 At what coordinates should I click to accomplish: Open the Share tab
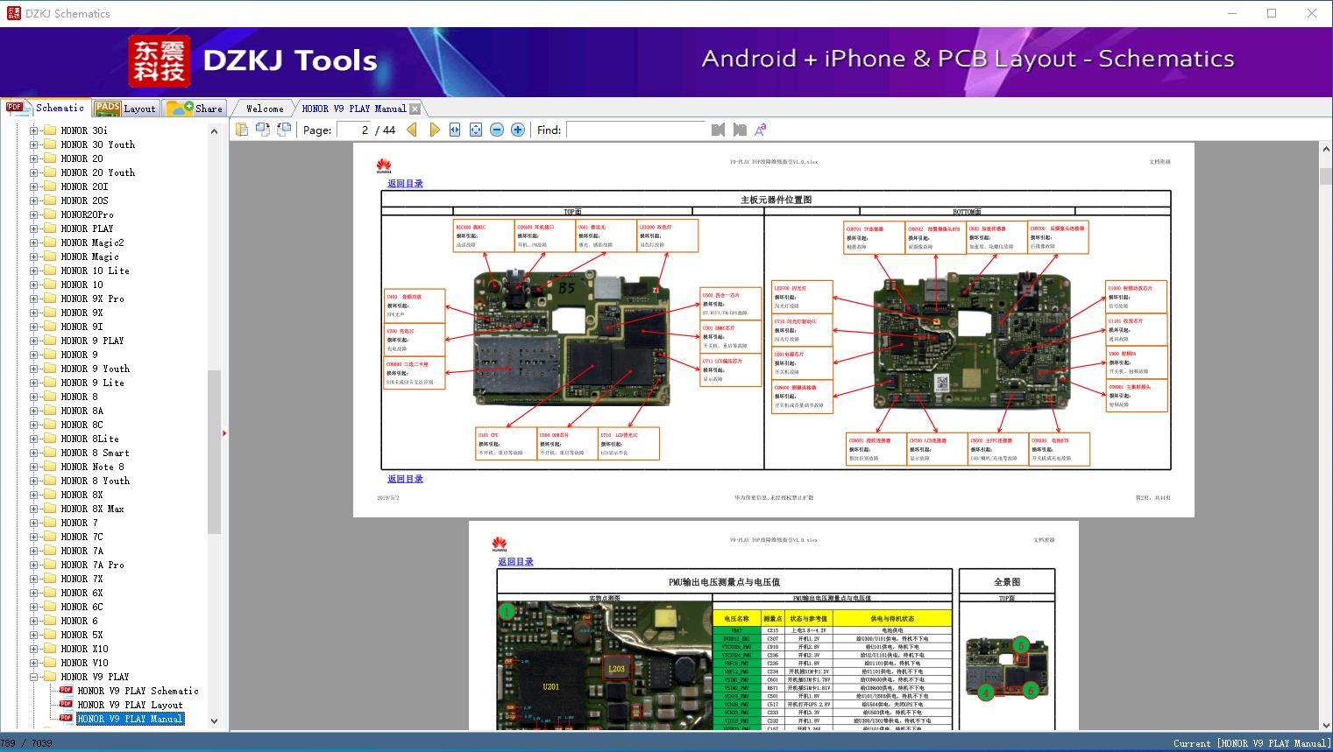pyautogui.click(x=195, y=109)
